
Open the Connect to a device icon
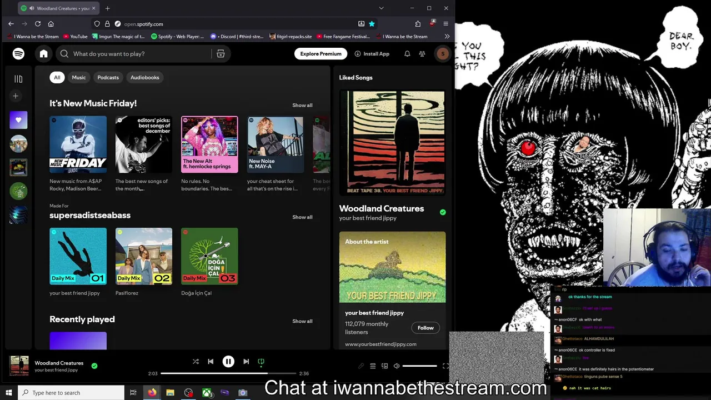pyautogui.click(x=384, y=366)
